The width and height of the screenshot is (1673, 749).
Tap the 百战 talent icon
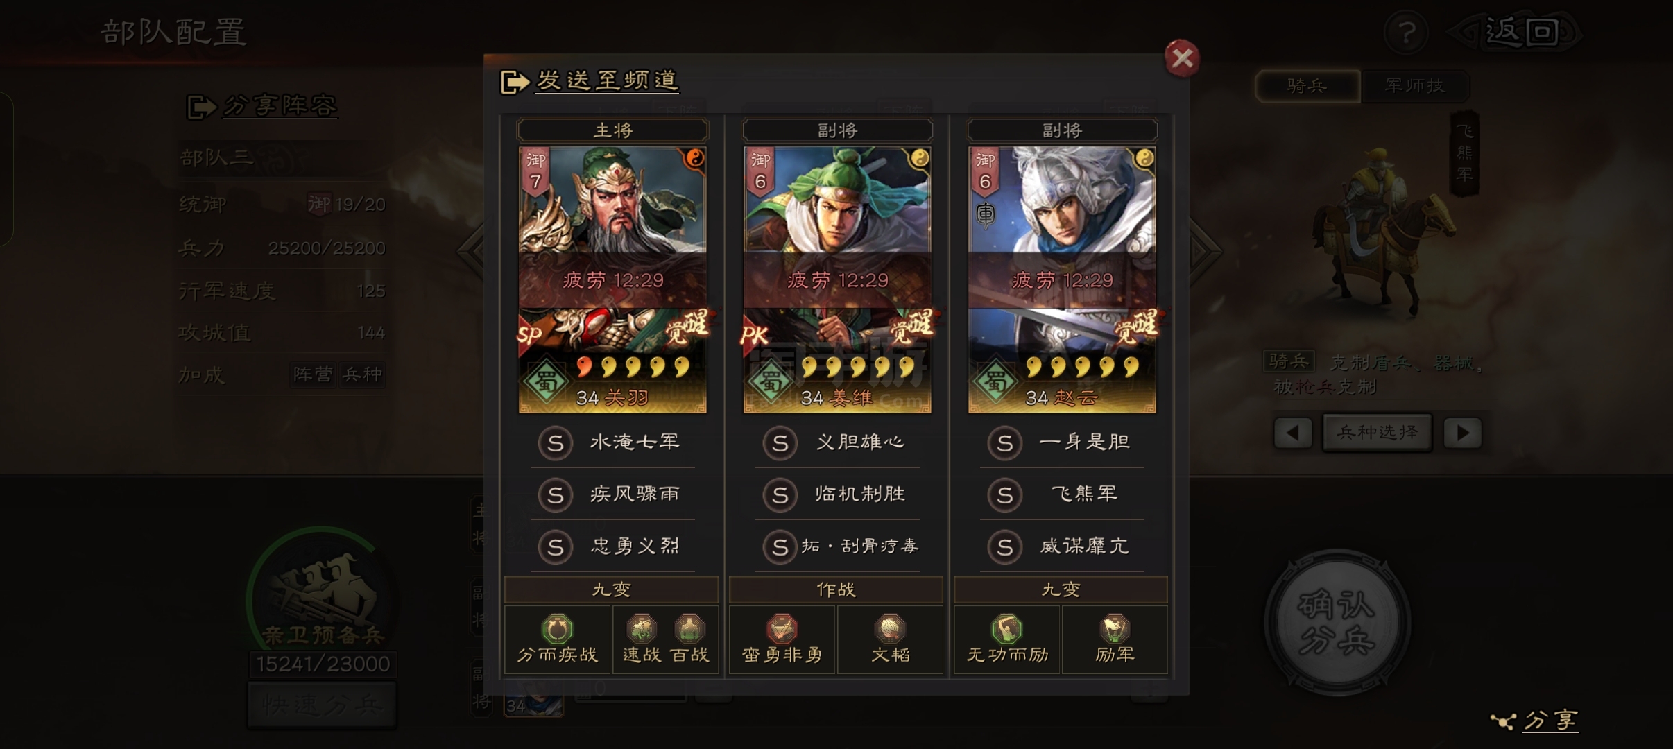(x=689, y=629)
